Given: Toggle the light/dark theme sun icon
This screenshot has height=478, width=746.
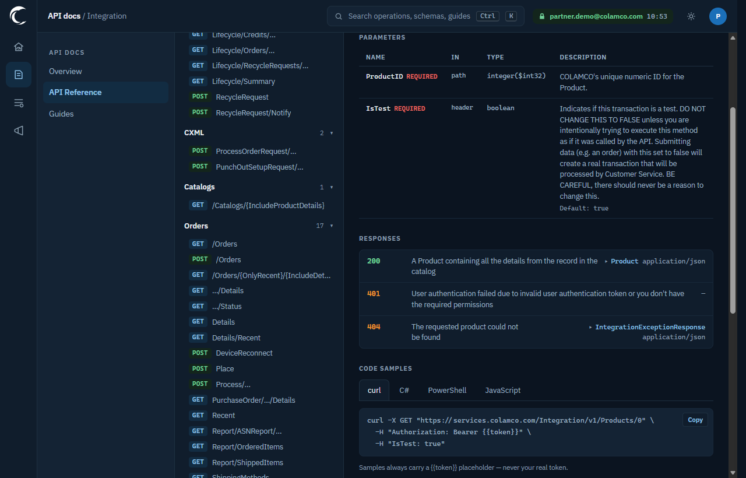Looking at the screenshot, I should point(691,16).
